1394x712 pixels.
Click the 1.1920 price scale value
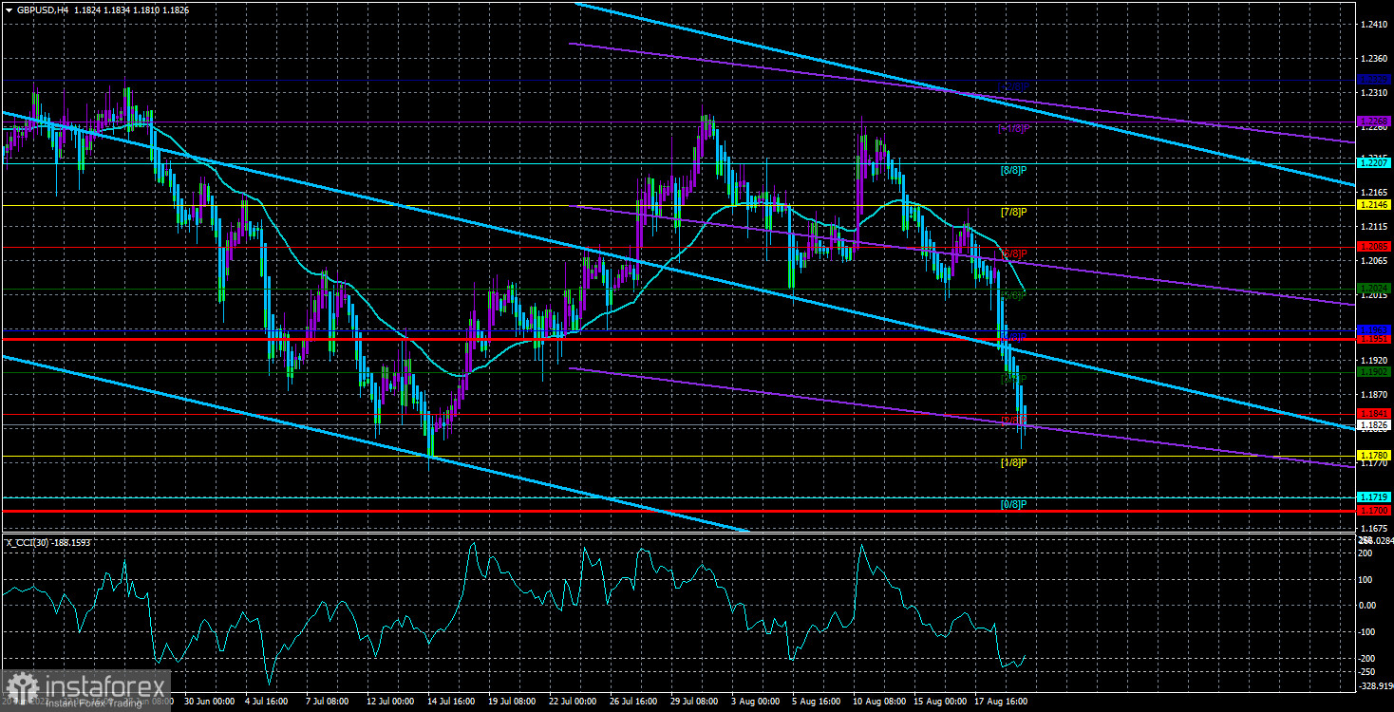(x=1374, y=361)
